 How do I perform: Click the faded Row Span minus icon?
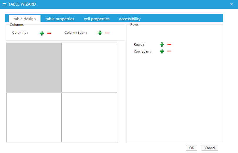(x=169, y=51)
